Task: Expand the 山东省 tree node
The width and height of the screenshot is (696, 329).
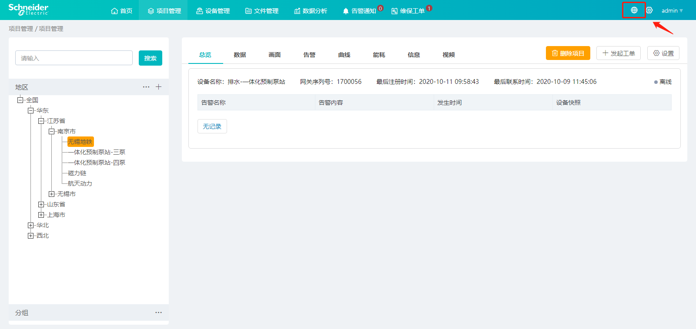Action: pos(41,204)
